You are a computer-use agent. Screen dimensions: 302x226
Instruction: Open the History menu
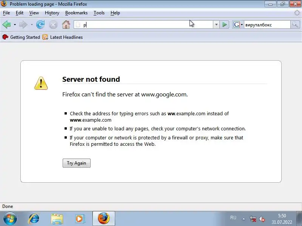[52, 13]
